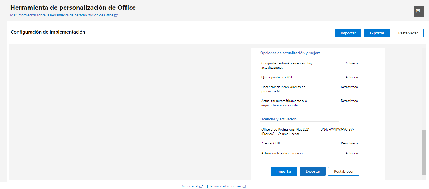
Task: Click the 'Desactivada' value for Hacer coincidir con idiomas
Action: tap(349, 87)
